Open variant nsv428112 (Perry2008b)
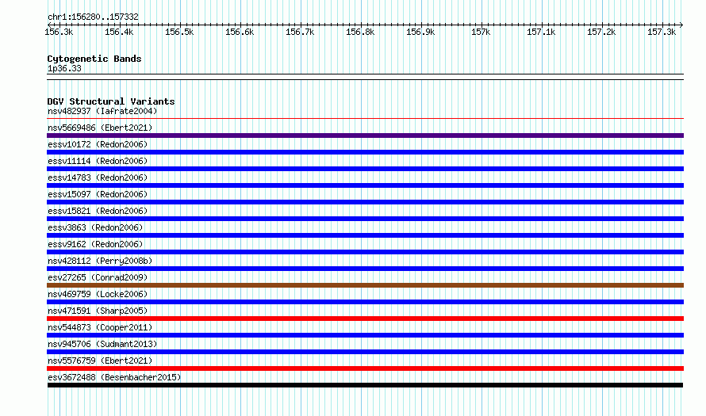706x416 pixels. tap(100, 261)
